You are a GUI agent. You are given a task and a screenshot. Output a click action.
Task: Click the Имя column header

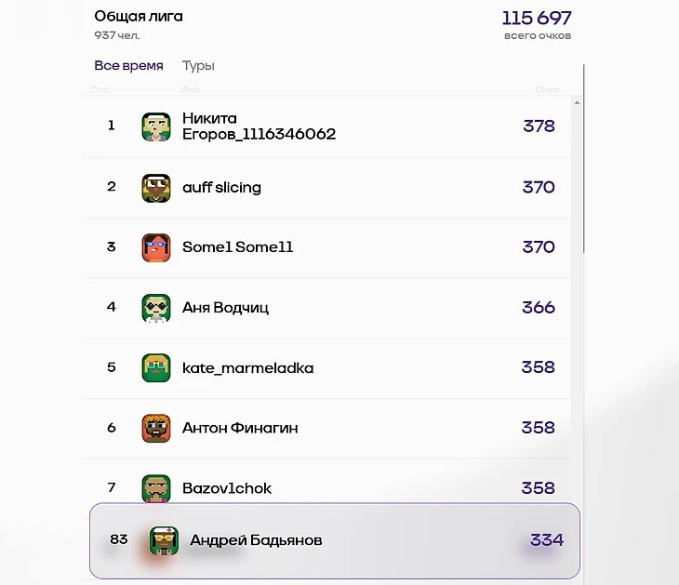(190, 90)
